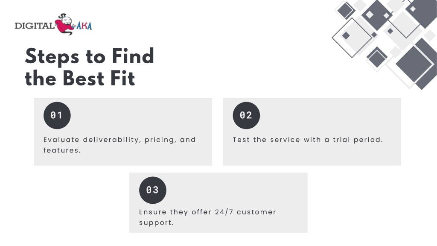
Task: Select the first step card panel
Action: click(122, 132)
